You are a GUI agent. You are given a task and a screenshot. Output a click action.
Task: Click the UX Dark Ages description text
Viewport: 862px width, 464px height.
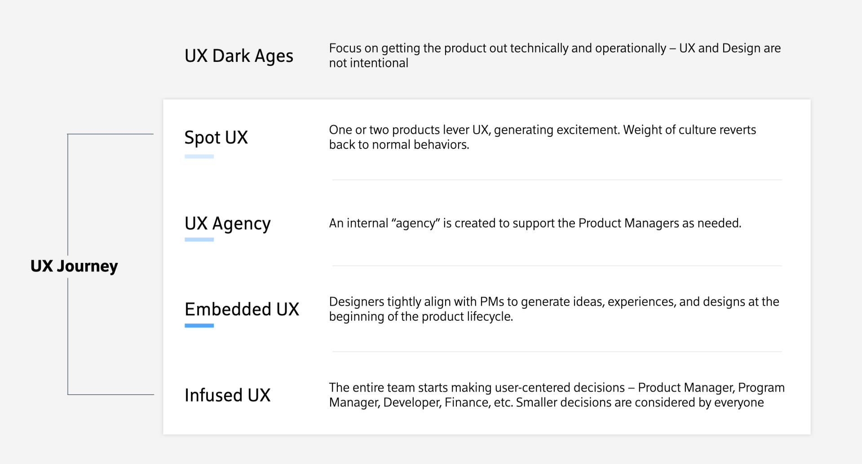(555, 55)
